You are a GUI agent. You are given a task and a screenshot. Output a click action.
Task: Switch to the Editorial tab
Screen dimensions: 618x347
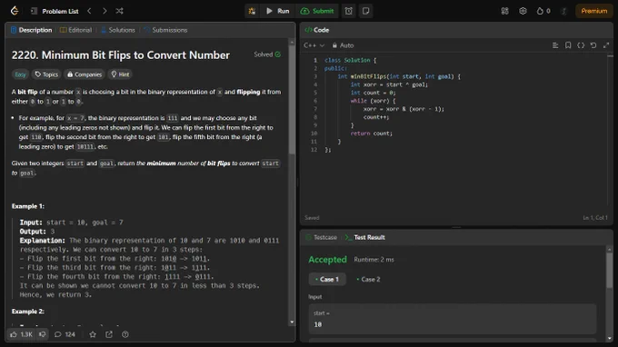75,30
